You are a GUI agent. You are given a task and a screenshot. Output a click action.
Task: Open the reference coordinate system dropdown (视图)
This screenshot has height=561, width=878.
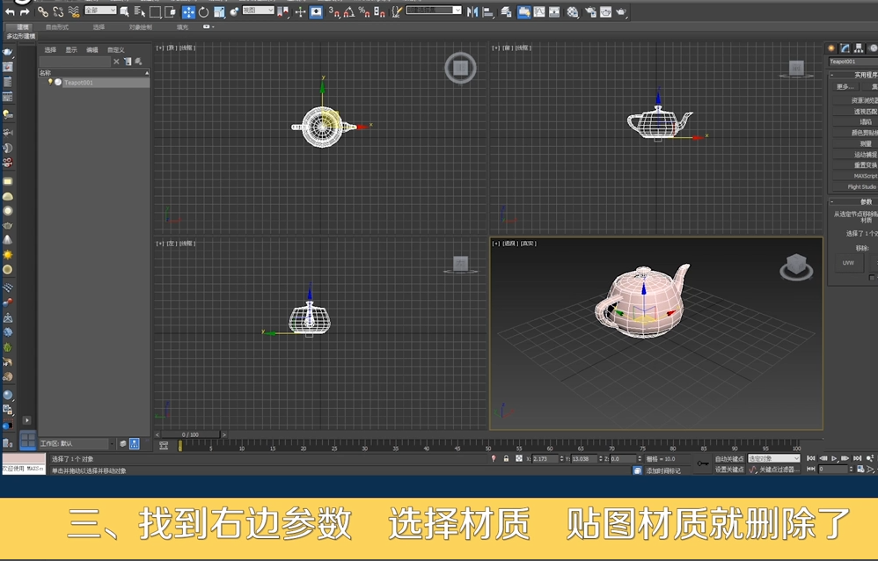[x=258, y=11]
